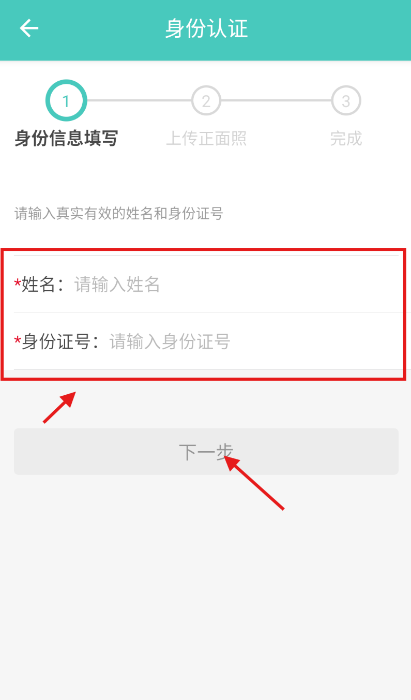
Task: Click the 身份信息填写 step label
Action: click(66, 139)
